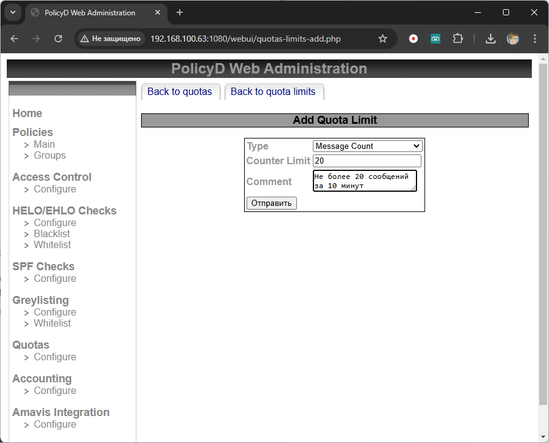
Task: Open Groups under Policies
Action: pos(50,155)
